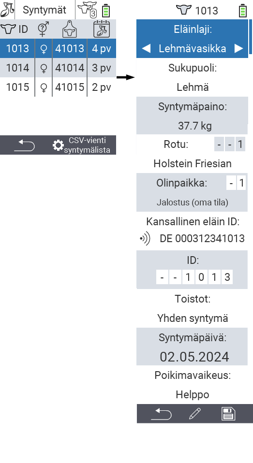
Task: Save the calf record with floppy icon
Action: 228,414
